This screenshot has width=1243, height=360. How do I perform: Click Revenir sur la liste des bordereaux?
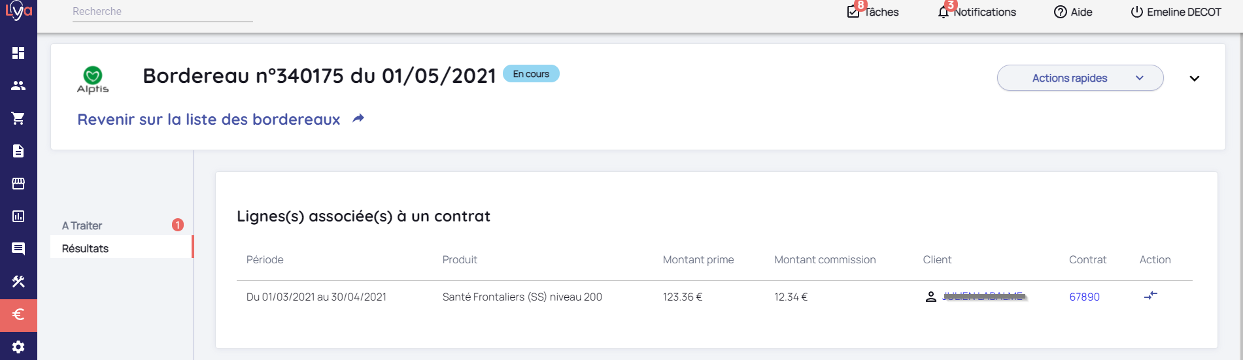pos(209,120)
